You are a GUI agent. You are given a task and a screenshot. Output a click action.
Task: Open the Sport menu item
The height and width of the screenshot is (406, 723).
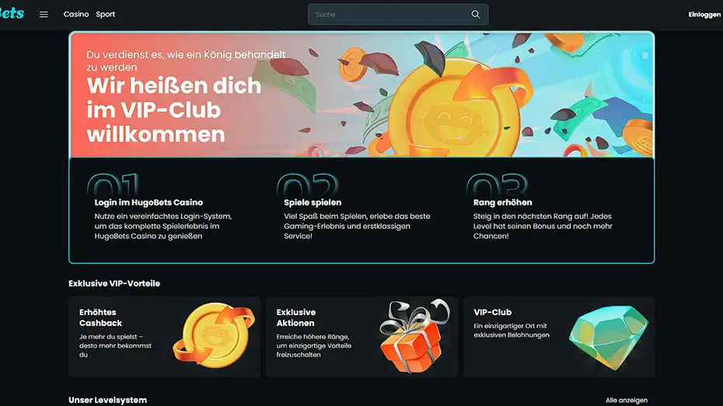click(106, 14)
